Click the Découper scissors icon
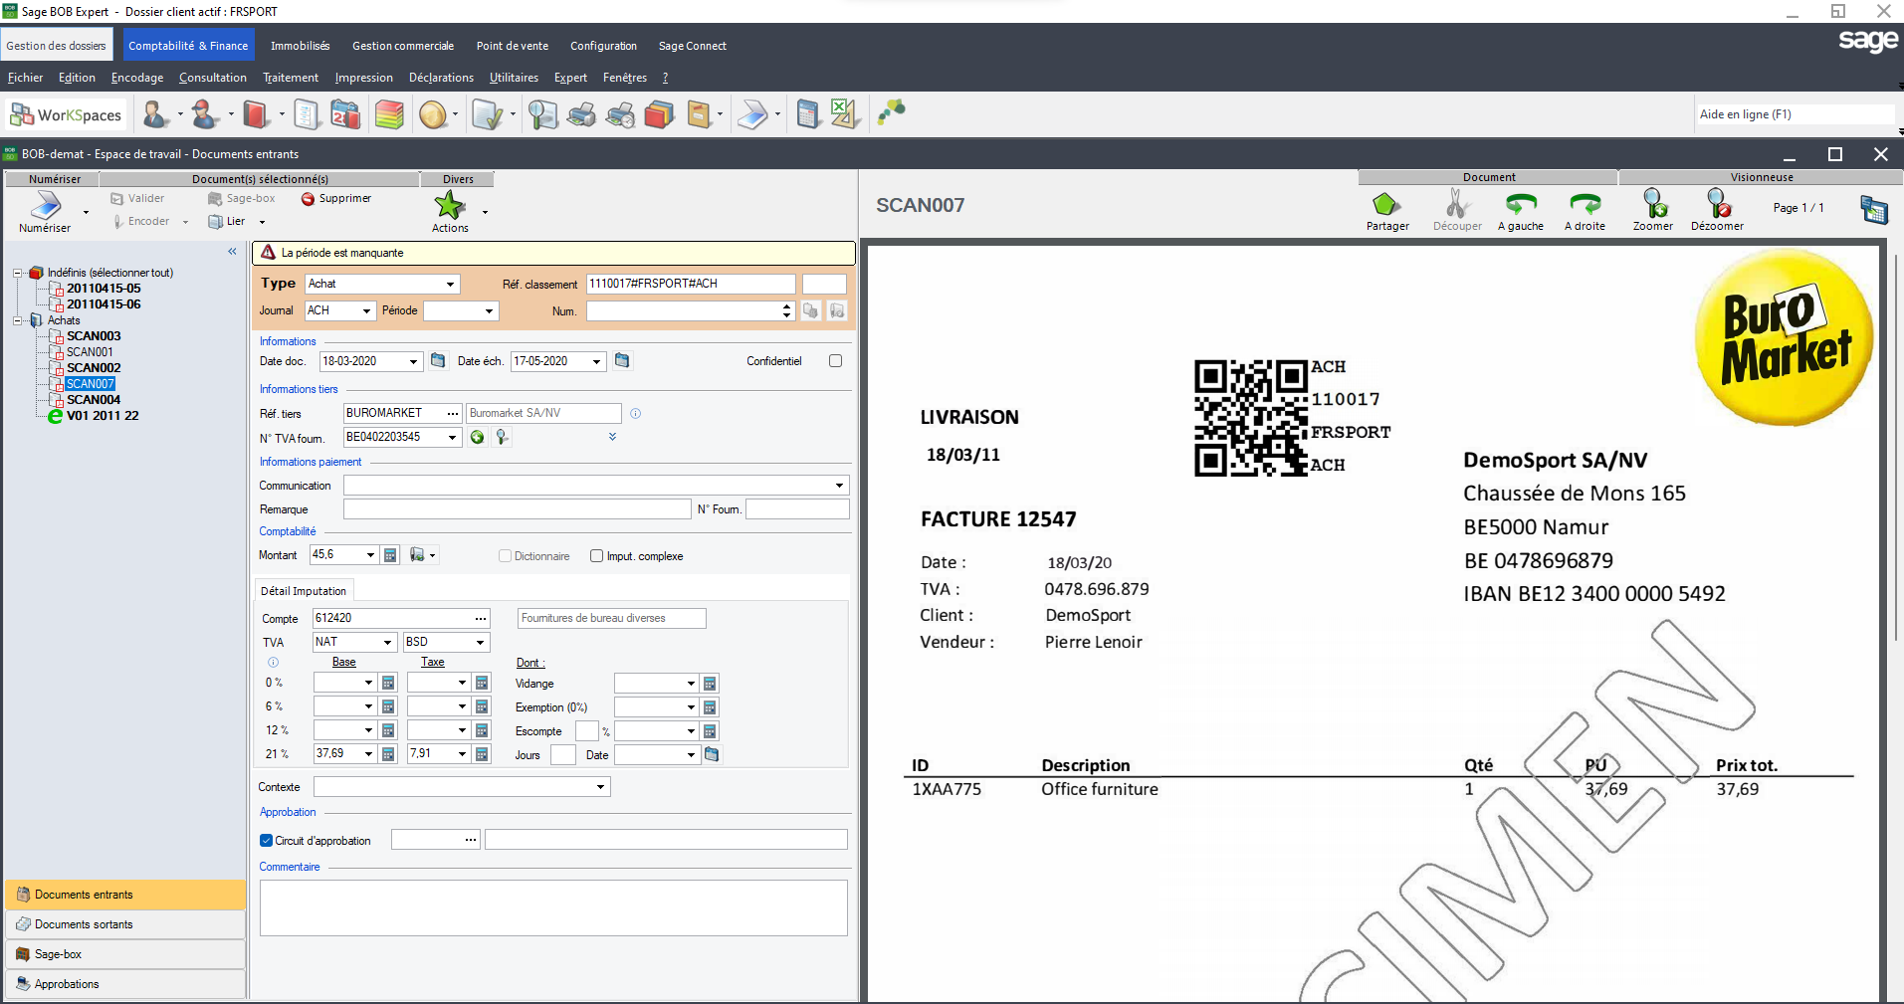The height and width of the screenshot is (1004, 1904). pos(1457,203)
